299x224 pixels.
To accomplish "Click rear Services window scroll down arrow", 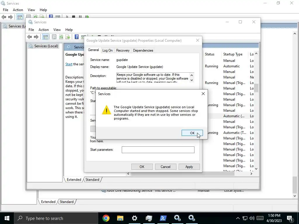I will coord(295,196).
